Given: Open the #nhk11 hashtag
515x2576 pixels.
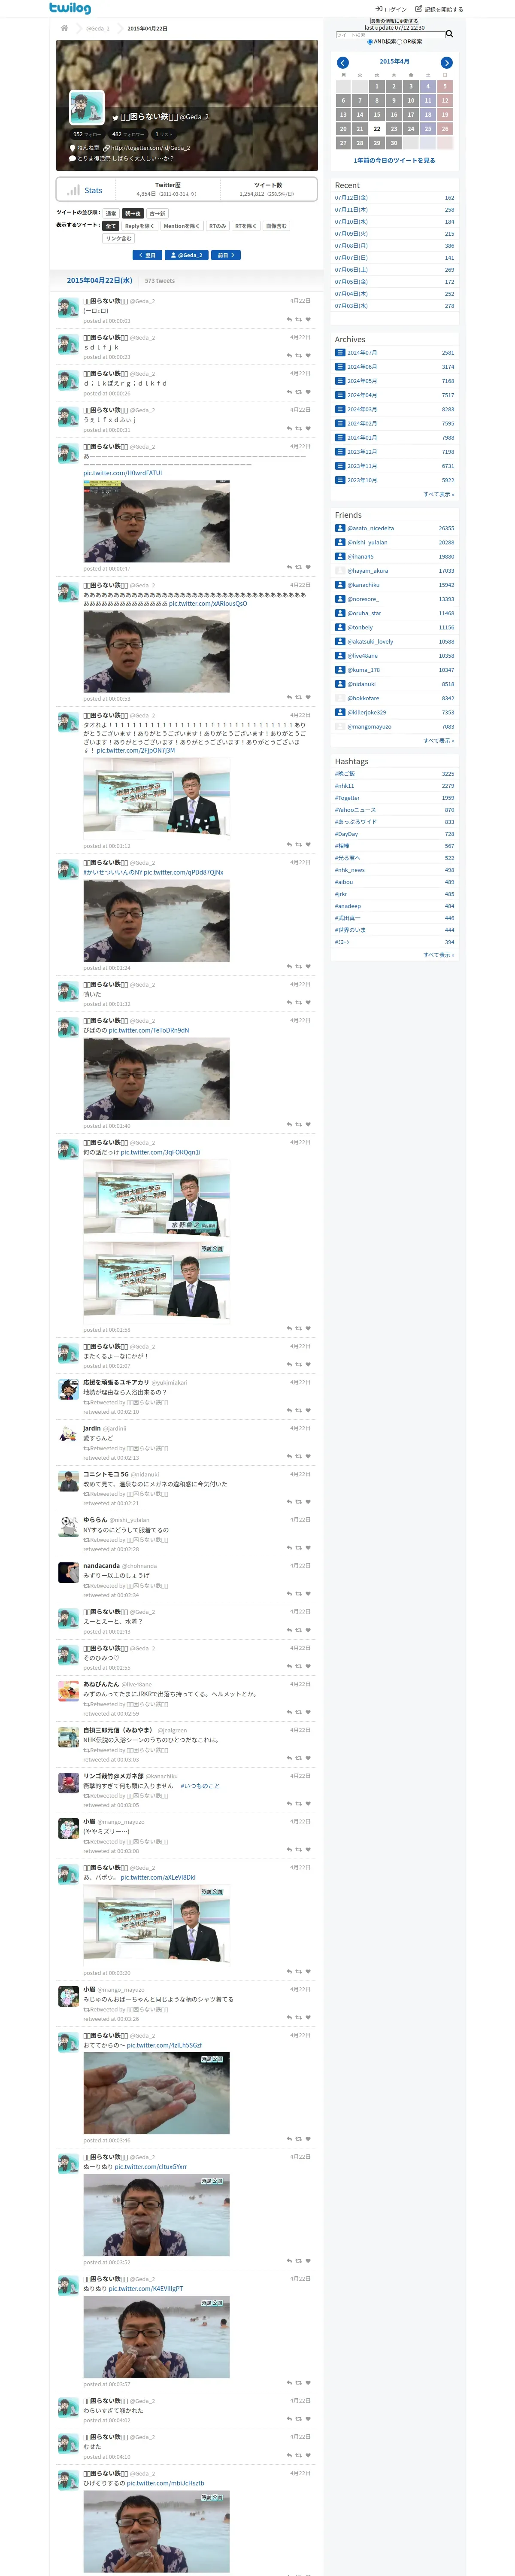Looking at the screenshot, I should [344, 786].
